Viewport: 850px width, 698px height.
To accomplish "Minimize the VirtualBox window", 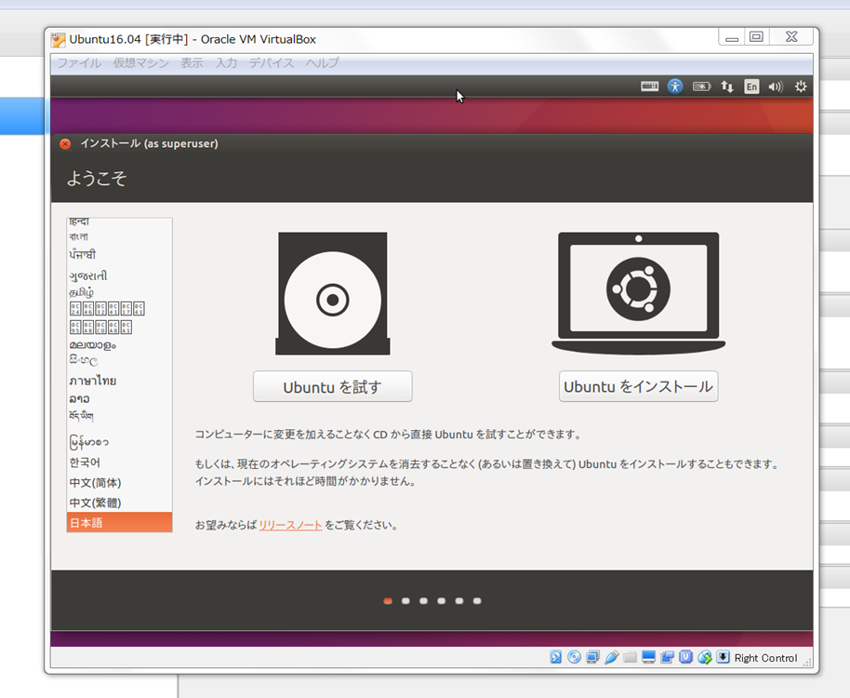I will (732, 37).
